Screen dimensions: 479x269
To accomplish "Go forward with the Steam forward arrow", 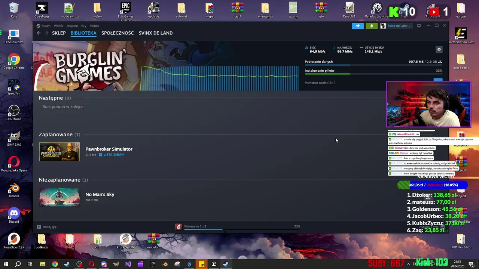I will (47, 33).
